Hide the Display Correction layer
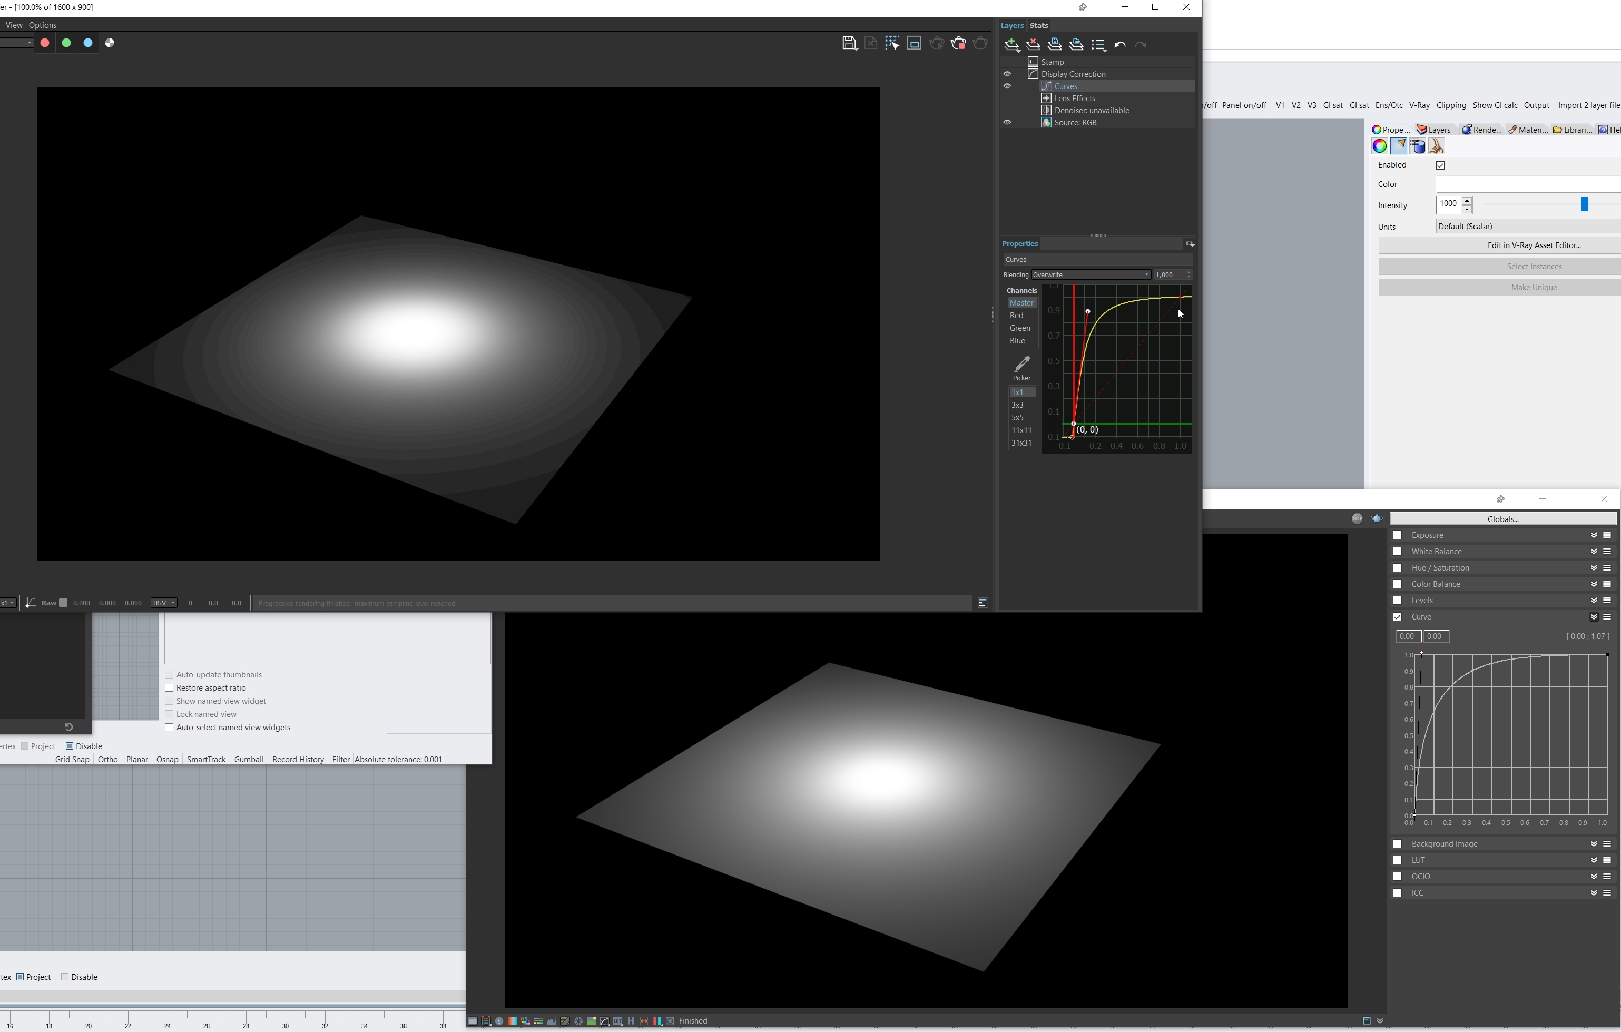Viewport: 1621px width, 1032px height. [1007, 74]
